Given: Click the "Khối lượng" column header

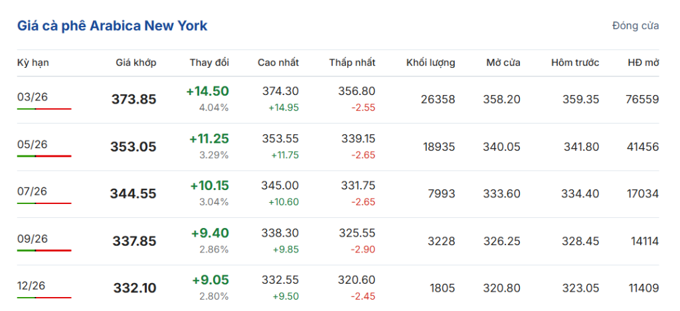Looking at the screenshot, I should (431, 62).
